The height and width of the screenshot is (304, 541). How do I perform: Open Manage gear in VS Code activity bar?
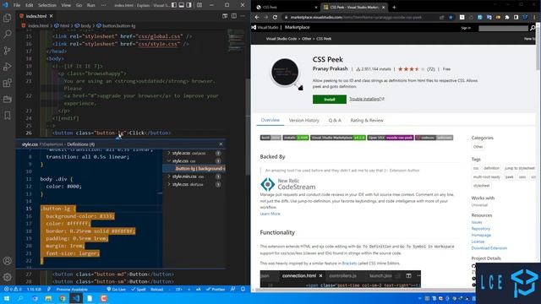[8, 277]
